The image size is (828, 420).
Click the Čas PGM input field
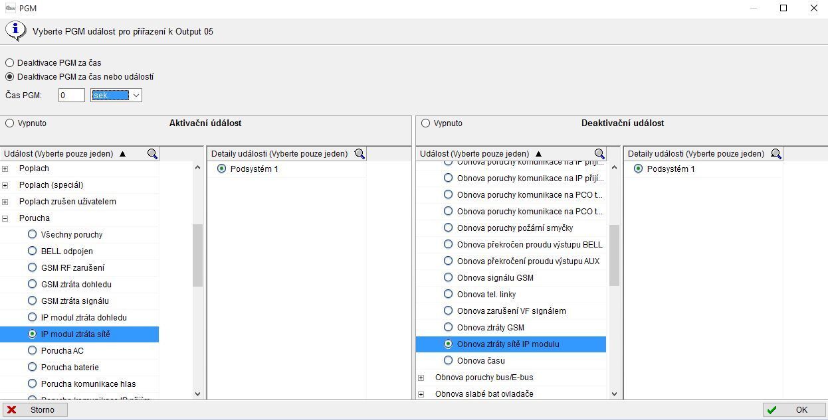(72, 96)
